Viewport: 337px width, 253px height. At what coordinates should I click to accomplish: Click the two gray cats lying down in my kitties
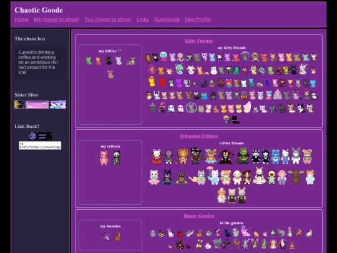130,61
